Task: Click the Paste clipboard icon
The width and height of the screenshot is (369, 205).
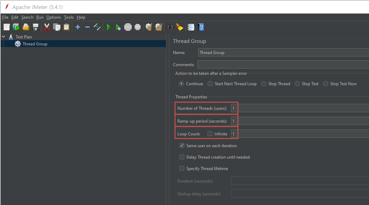Action: (x=67, y=27)
